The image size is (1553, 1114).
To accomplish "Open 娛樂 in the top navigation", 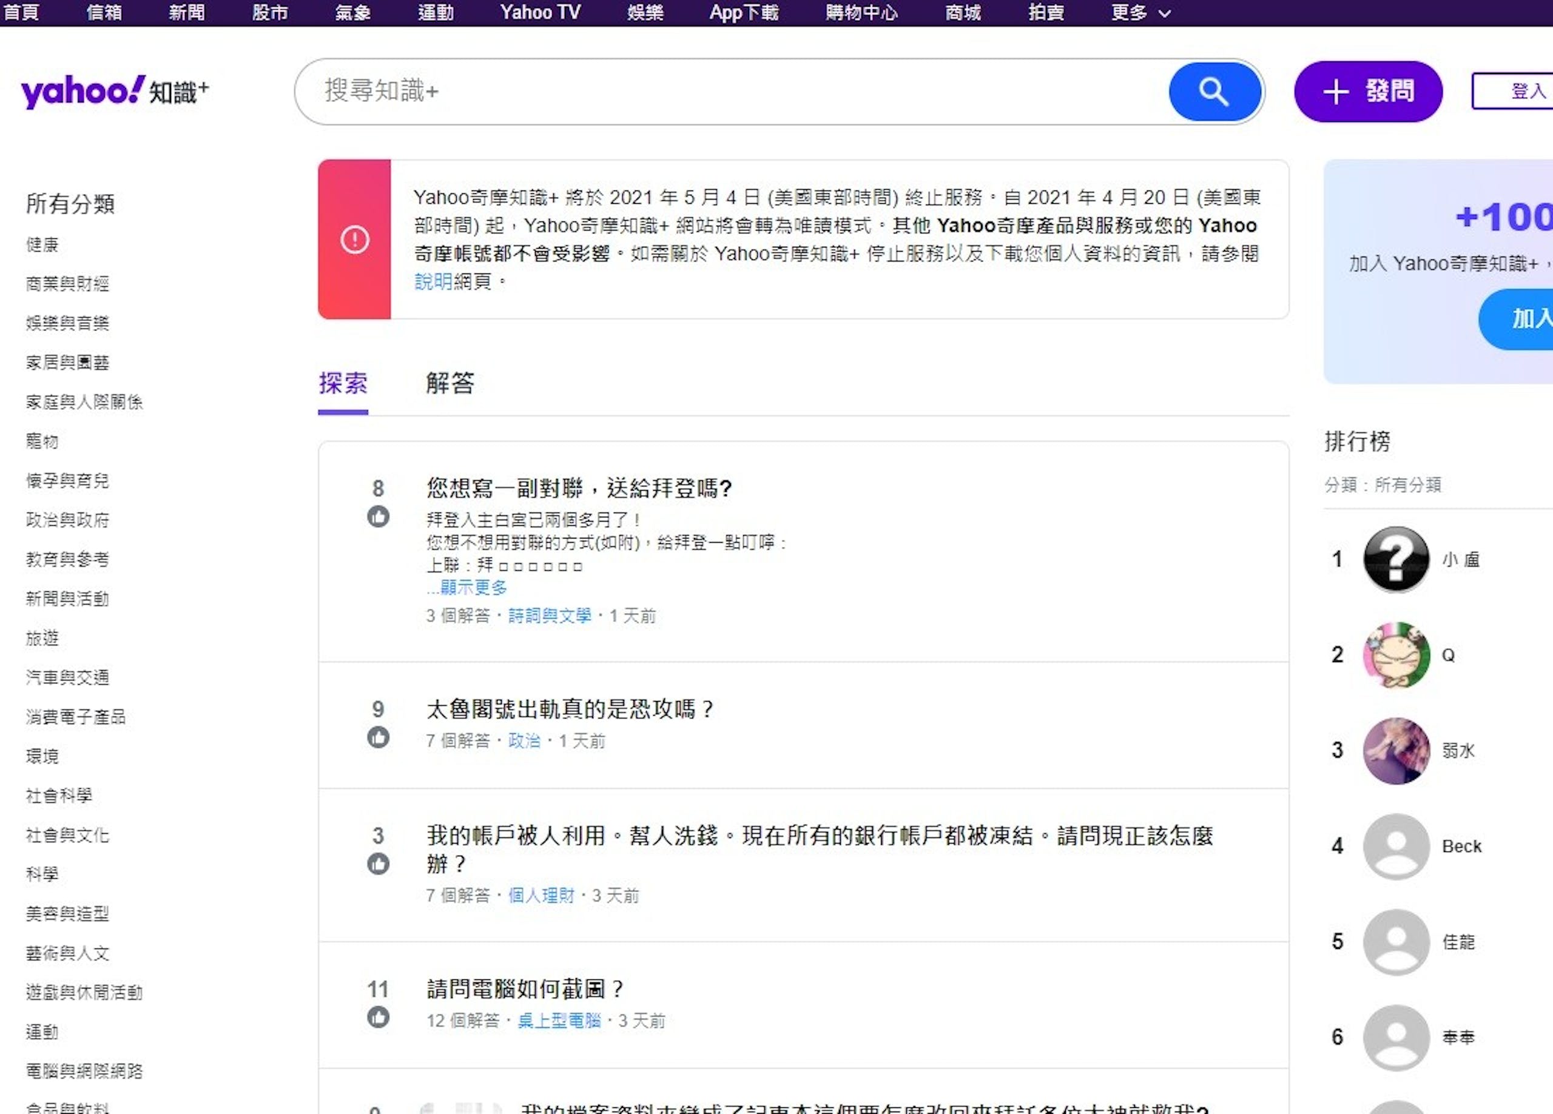I will click(645, 12).
